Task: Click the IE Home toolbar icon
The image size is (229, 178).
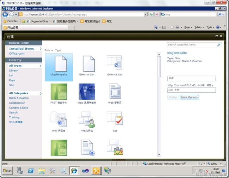Action: [x=156, y=27]
